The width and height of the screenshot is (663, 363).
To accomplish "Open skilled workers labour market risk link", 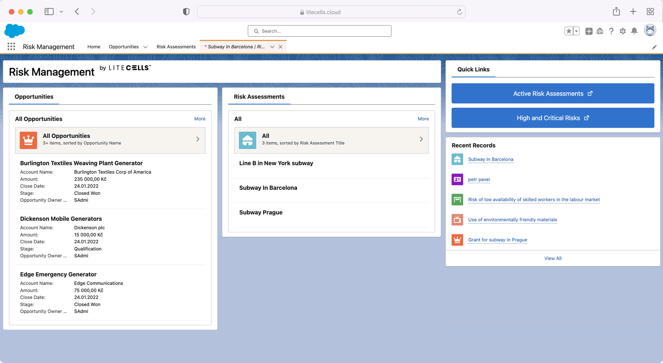I will click(x=534, y=199).
